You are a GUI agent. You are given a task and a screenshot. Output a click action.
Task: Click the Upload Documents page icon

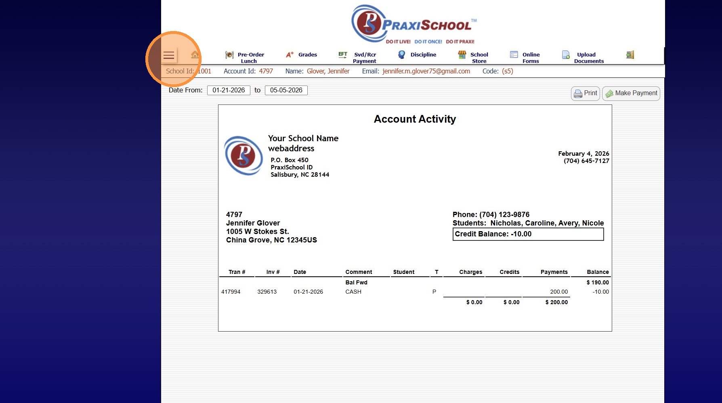pyautogui.click(x=566, y=54)
